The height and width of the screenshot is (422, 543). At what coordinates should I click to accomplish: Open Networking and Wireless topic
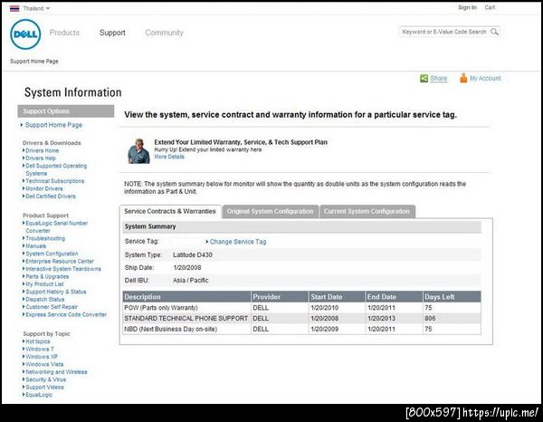56,372
